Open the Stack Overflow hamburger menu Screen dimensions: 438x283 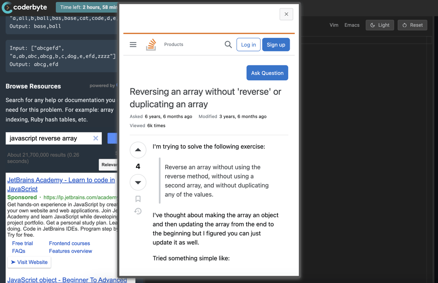click(x=133, y=45)
